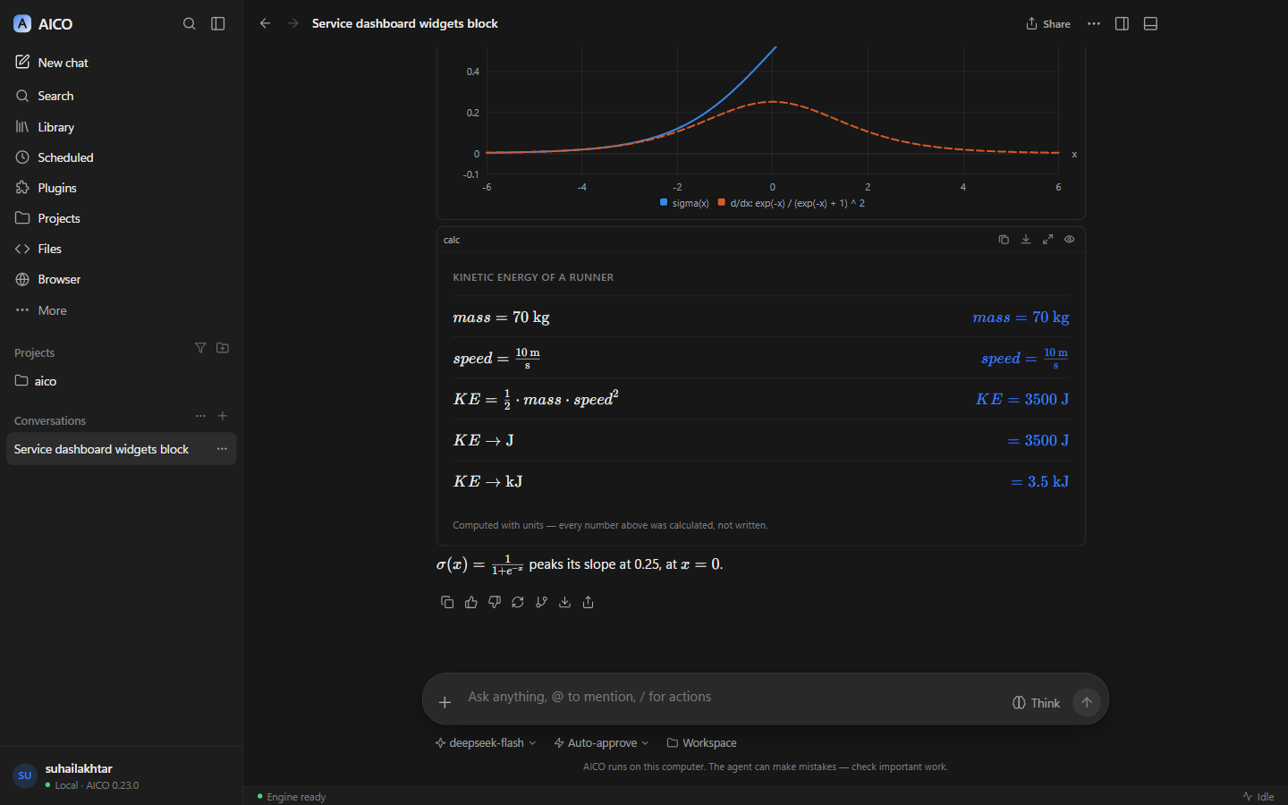Screen dimensions: 1288x805
Task: Toggle the bottom panel
Action: click(1150, 23)
